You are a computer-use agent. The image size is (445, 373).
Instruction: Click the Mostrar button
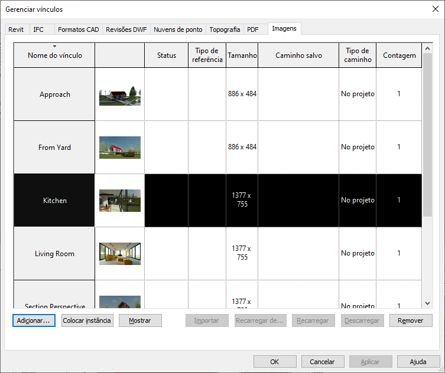click(x=140, y=320)
